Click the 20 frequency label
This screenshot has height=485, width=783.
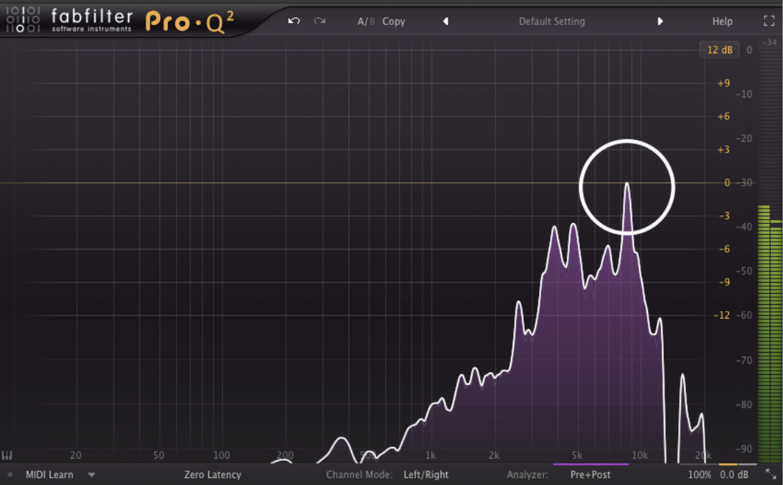pyautogui.click(x=76, y=455)
